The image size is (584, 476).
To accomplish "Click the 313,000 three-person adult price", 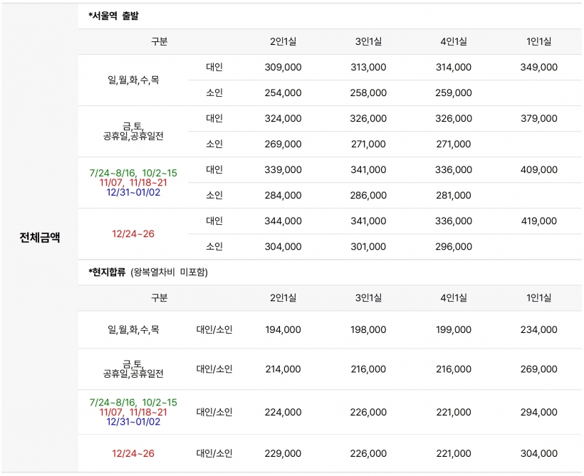I will click(368, 68).
